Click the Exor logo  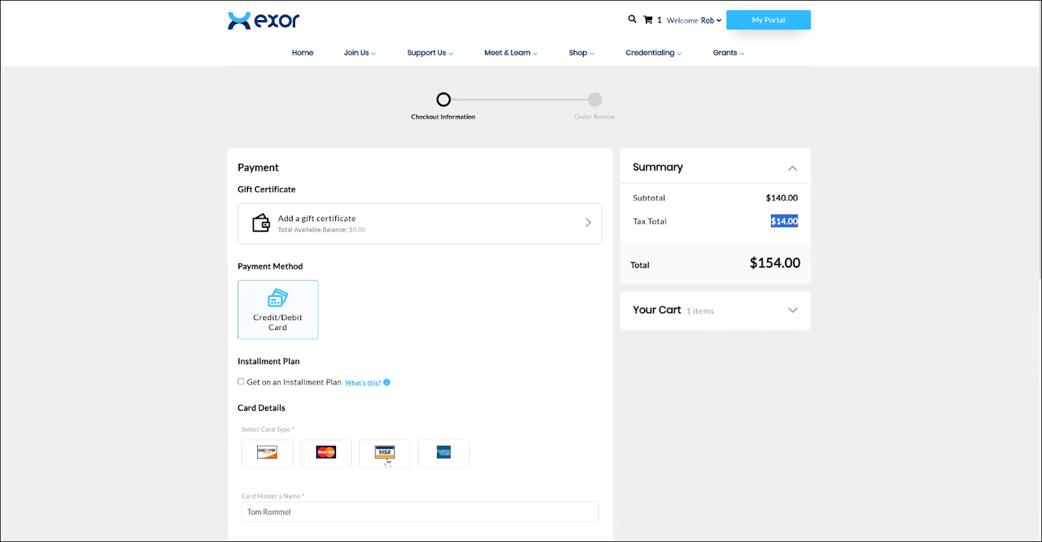point(263,21)
